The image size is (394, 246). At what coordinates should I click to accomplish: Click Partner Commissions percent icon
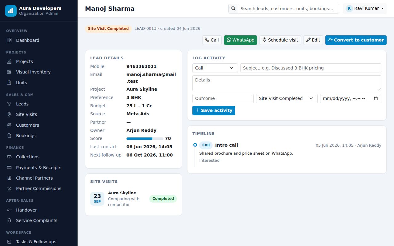pyautogui.click(x=9, y=188)
